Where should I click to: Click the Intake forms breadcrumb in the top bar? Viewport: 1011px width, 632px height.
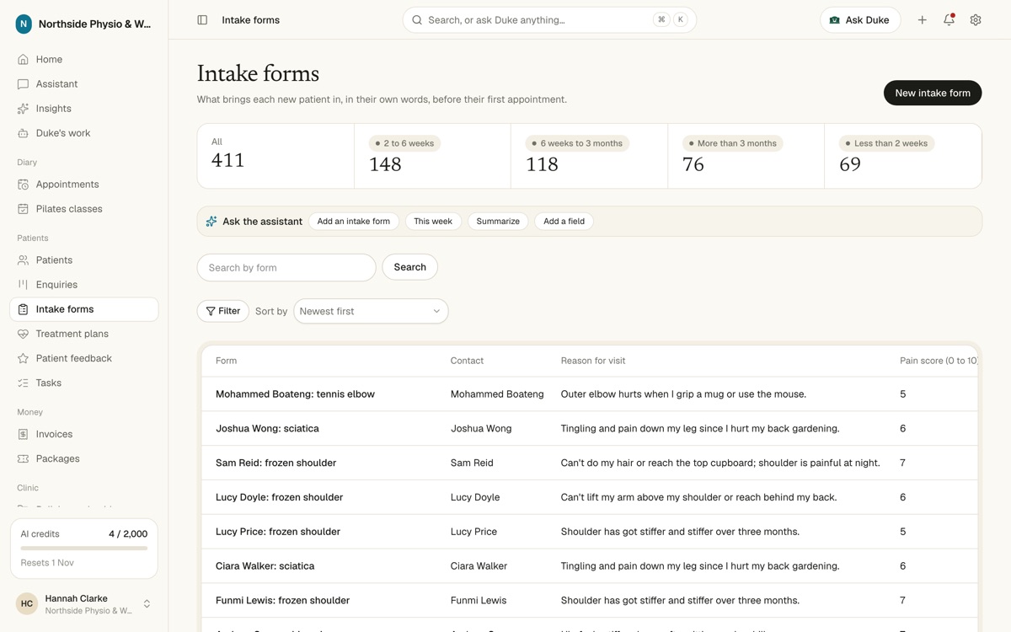pos(251,20)
